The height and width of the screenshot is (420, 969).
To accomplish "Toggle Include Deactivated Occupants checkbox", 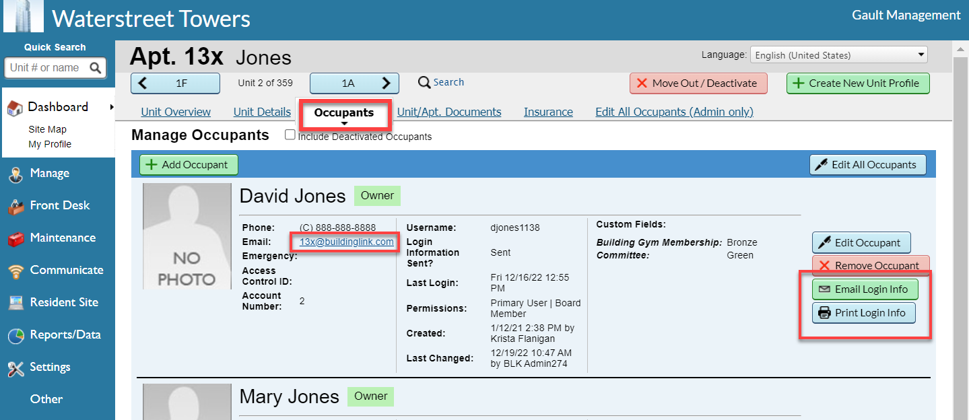I will point(290,135).
